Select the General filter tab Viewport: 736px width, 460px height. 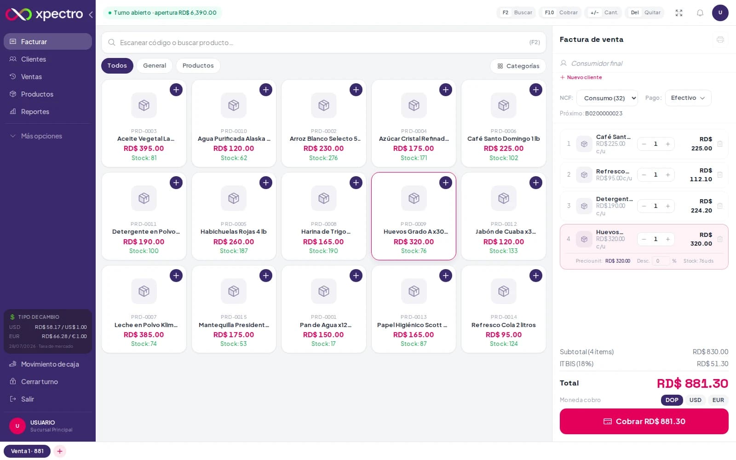pos(155,66)
